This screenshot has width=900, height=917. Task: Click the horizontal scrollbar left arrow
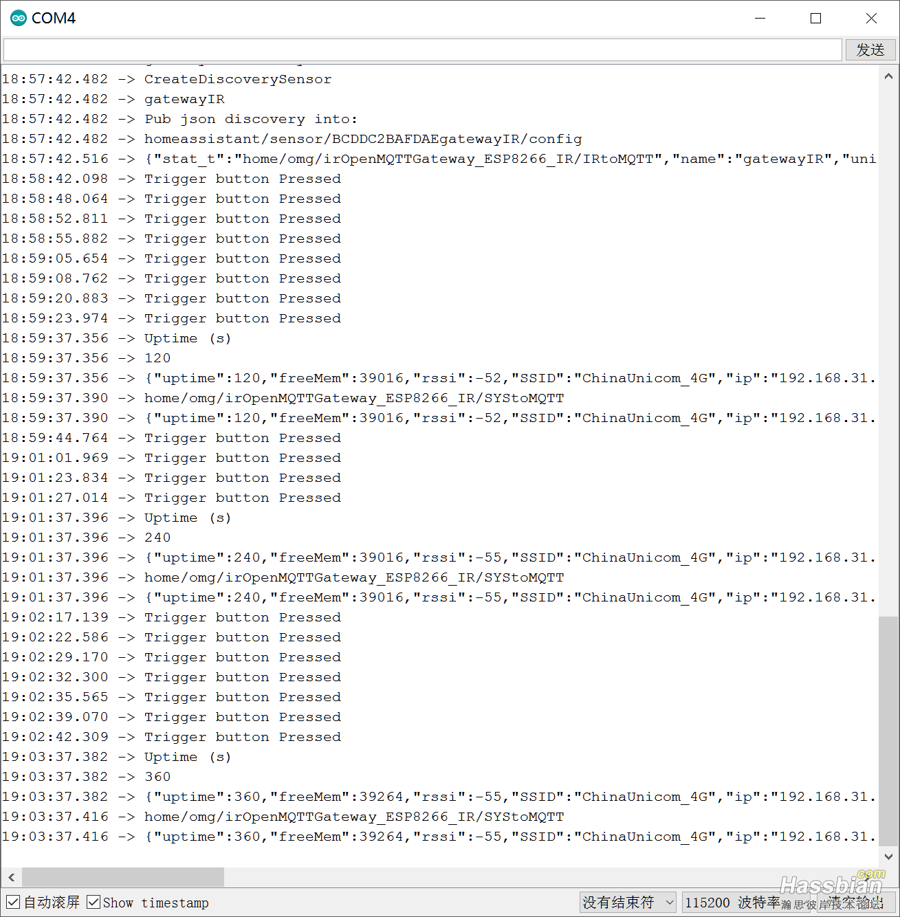pos(11,877)
